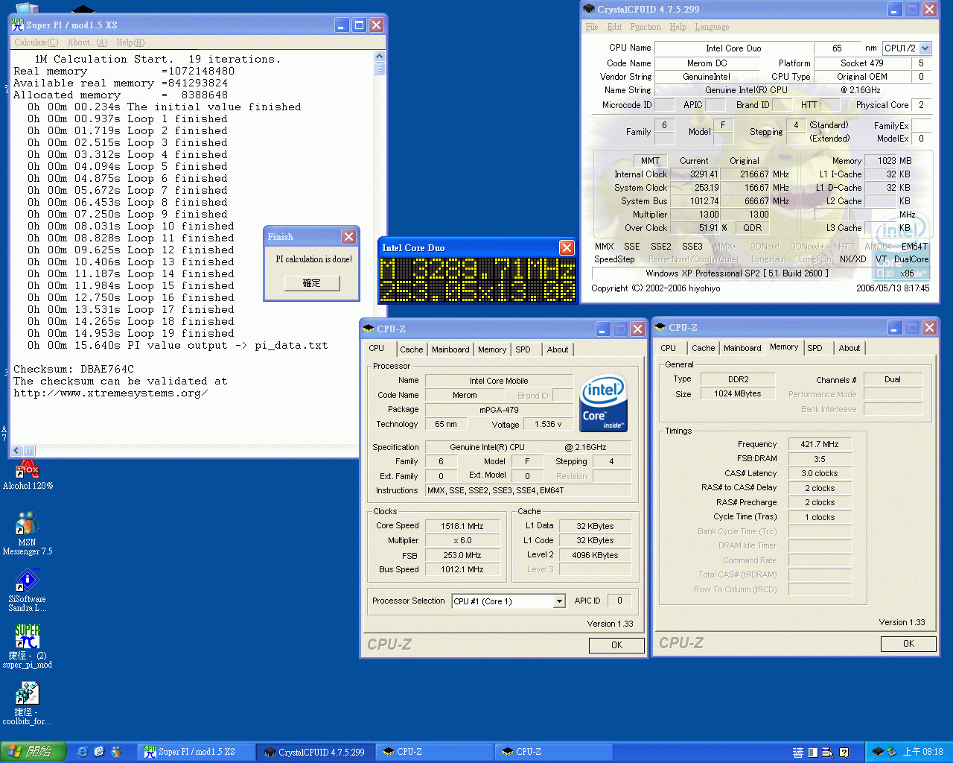Open Edit menu in CrystalCPUID
The height and width of the screenshot is (763, 953).
pyautogui.click(x=614, y=27)
